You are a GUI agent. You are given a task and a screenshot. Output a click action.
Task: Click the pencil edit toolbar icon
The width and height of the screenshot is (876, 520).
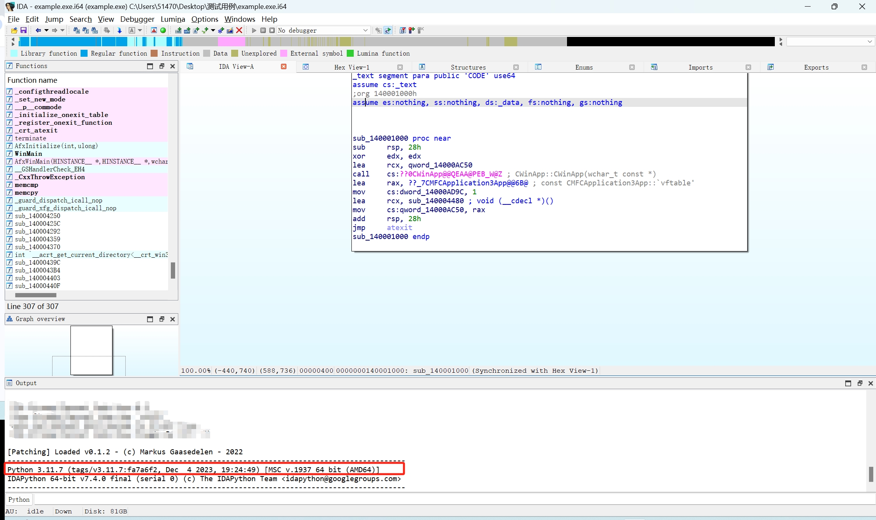[x=230, y=30]
